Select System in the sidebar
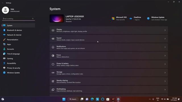Viewport: 182px width, 102px height. [x=18, y=25]
